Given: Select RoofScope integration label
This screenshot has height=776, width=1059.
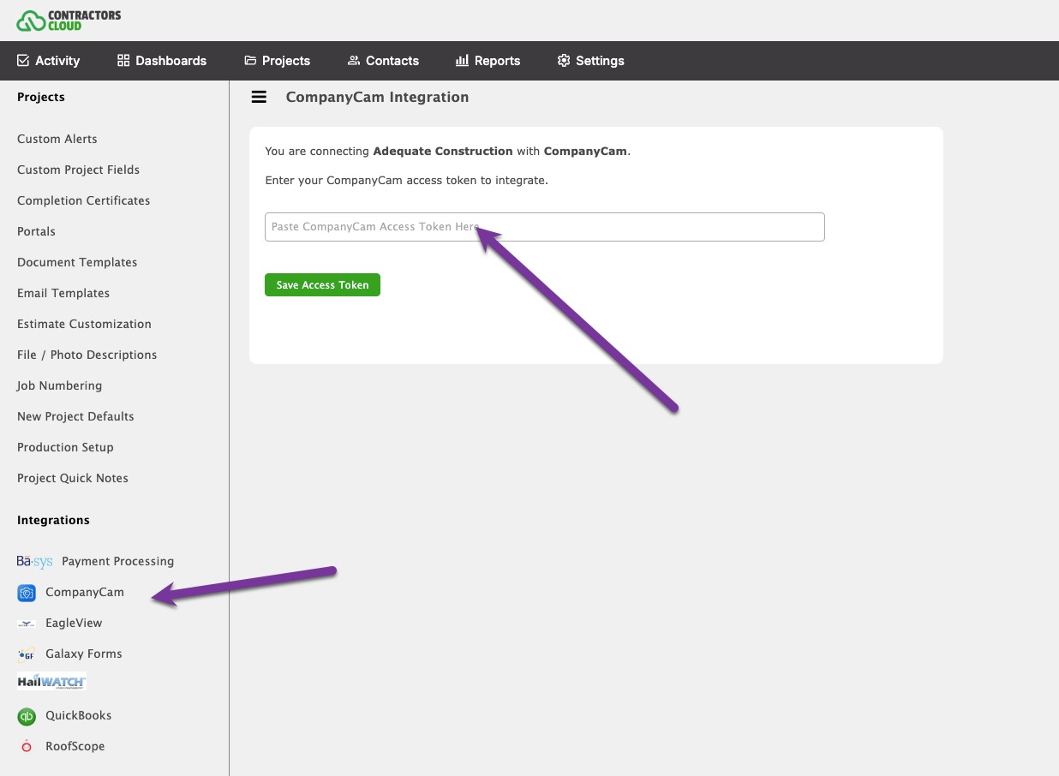Looking at the screenshot, I should pos(75,747).
